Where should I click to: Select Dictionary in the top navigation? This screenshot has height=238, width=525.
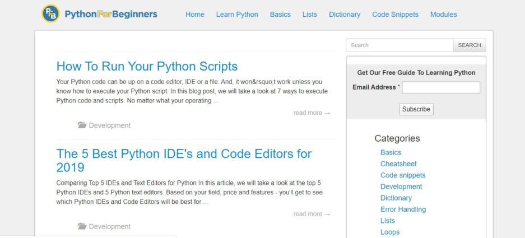pyautogui.click(x=345, y=15)
